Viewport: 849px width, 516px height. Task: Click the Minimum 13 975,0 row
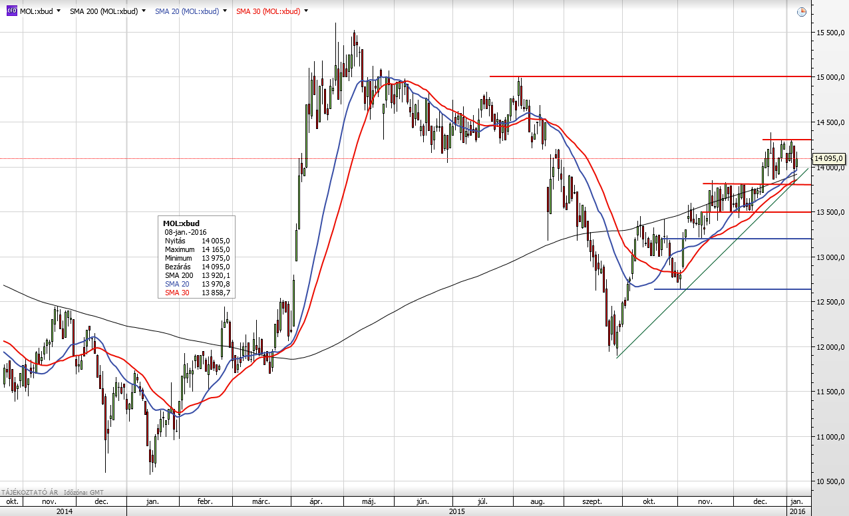click(x=197, y=258)
